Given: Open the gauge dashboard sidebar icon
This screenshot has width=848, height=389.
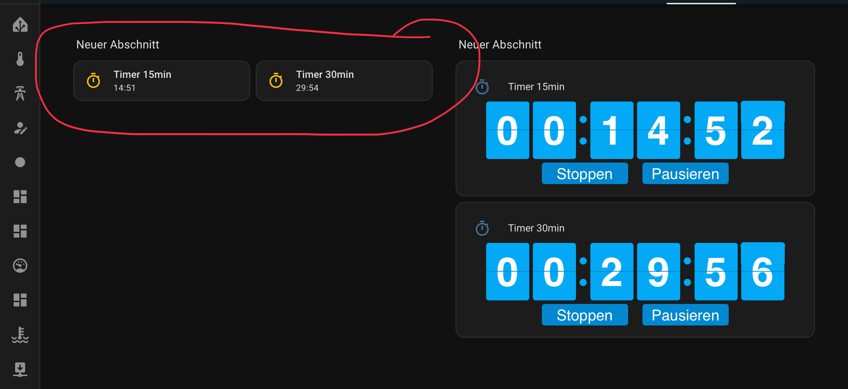Looking at the screenshot, I should pos(20,266).
